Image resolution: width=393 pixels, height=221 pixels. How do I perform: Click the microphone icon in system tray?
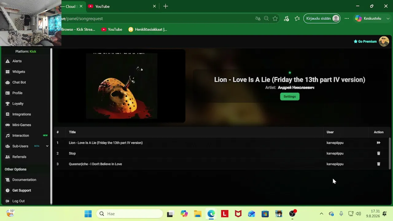[341, 214]
